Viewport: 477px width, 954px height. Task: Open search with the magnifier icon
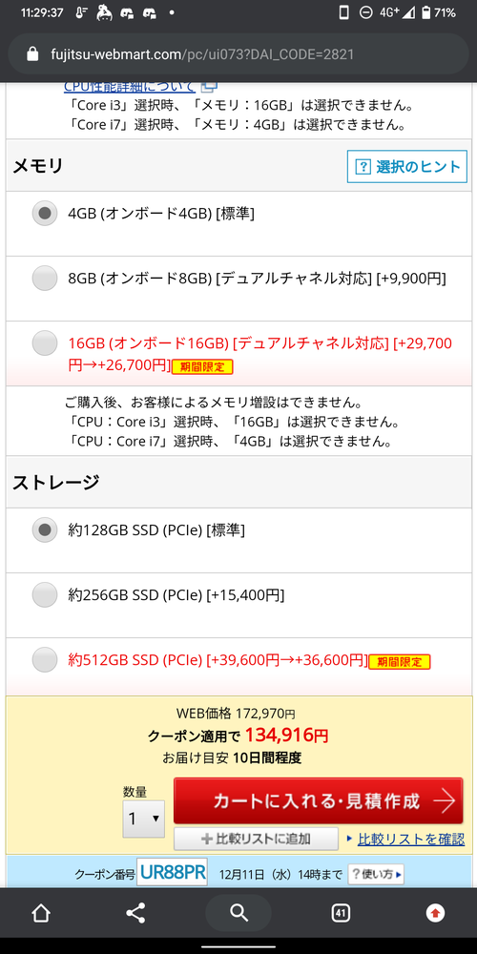(x=238, y=913)
